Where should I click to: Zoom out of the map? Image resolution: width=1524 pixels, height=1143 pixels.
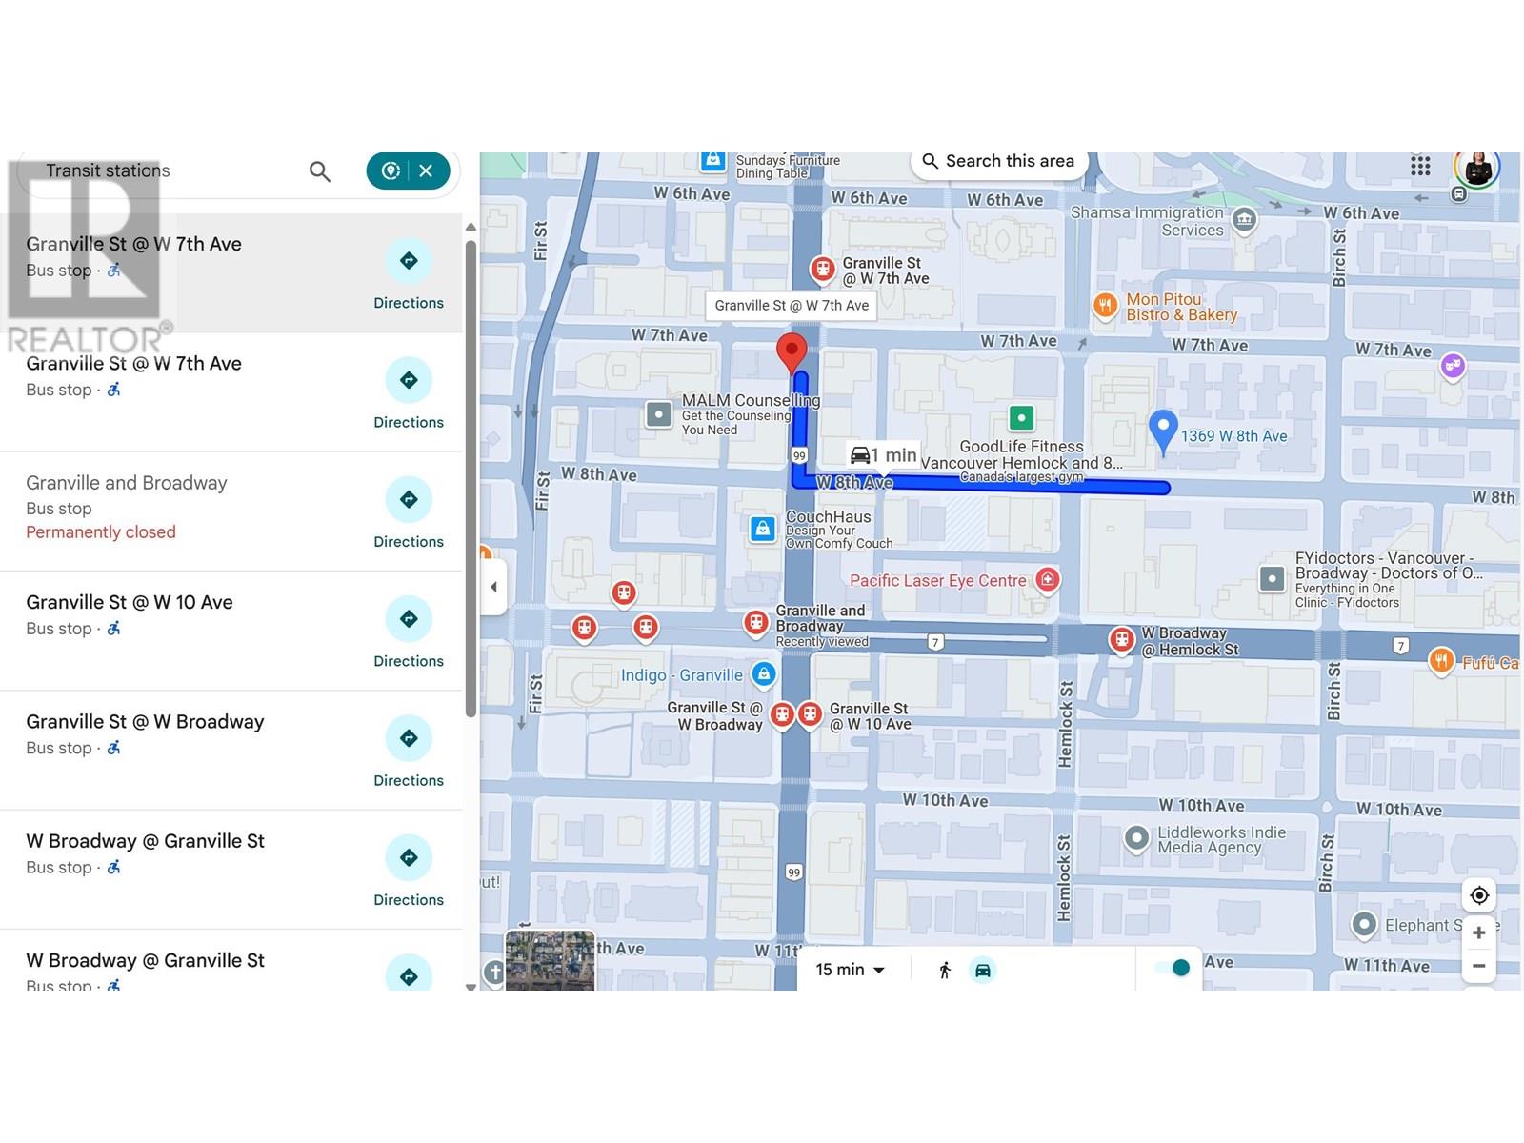click(x=1479, y=966)
